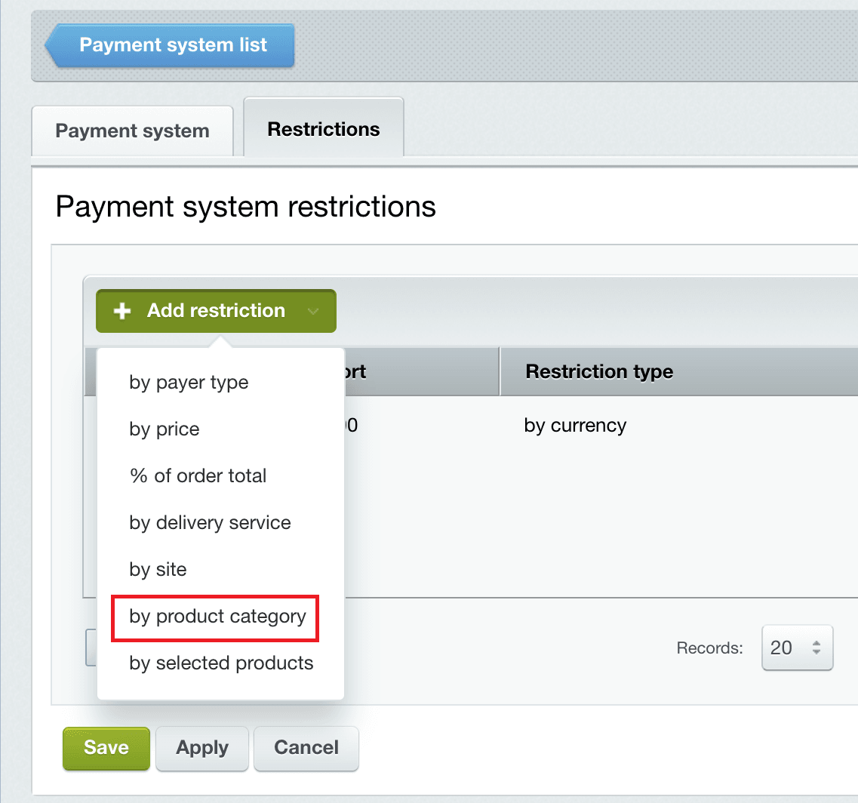Viewport: 858px width, 803px height.
Task: Pick '% of order total' option
Action: pyautogui.click(x=198, y=476)
